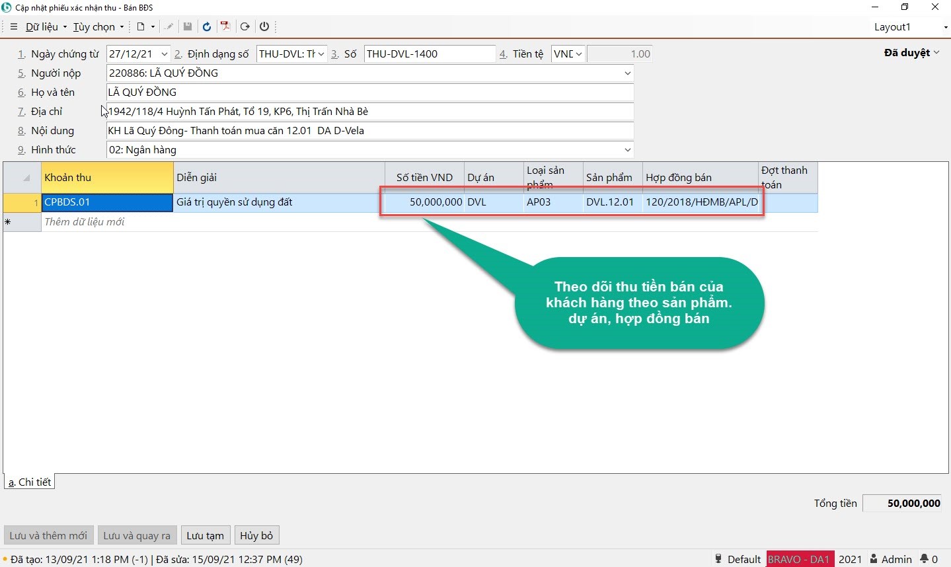Click the Admin user status item
Screen dimensions: 951x567
click(891, 559)
